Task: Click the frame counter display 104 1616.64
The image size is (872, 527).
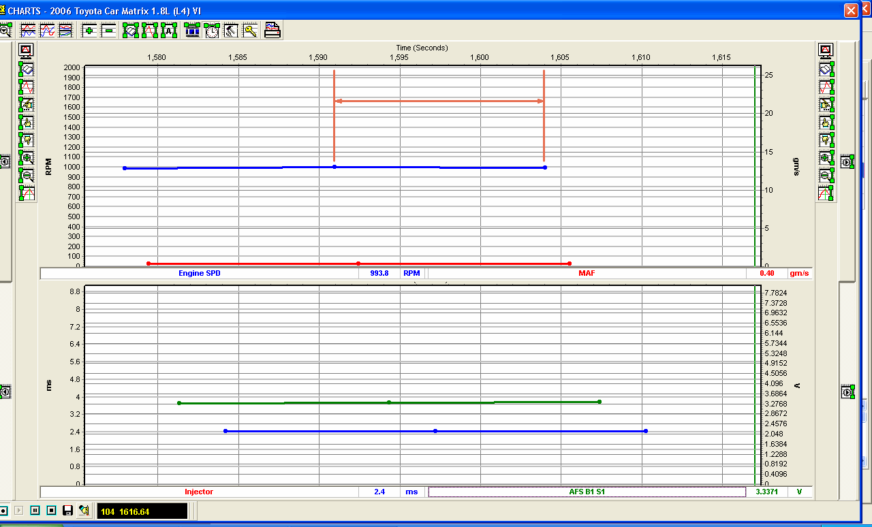Action: click(x=142, y=511)
